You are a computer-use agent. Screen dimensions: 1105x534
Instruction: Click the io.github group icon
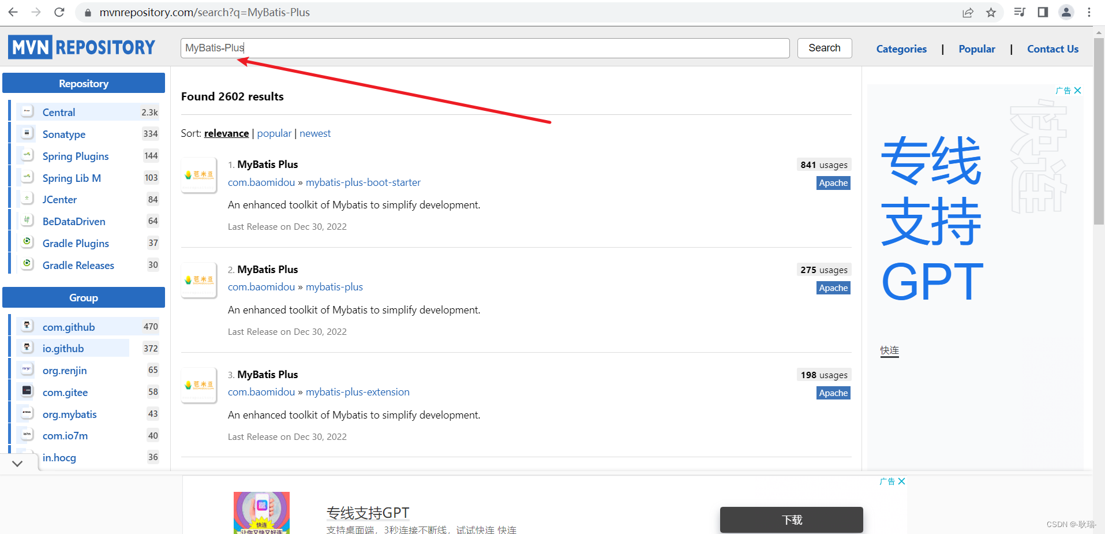[27, 348]
